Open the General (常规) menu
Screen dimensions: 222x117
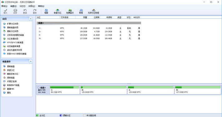pyautogui.click(x=4, y=6)
